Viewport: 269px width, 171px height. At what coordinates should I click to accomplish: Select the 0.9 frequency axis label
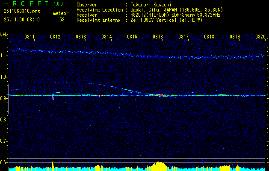pos(4,98)
